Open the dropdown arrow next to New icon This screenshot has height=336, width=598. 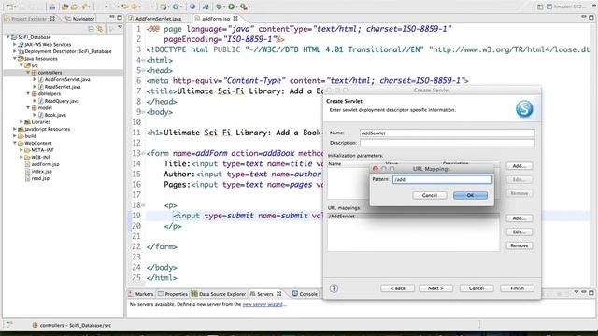15,7
